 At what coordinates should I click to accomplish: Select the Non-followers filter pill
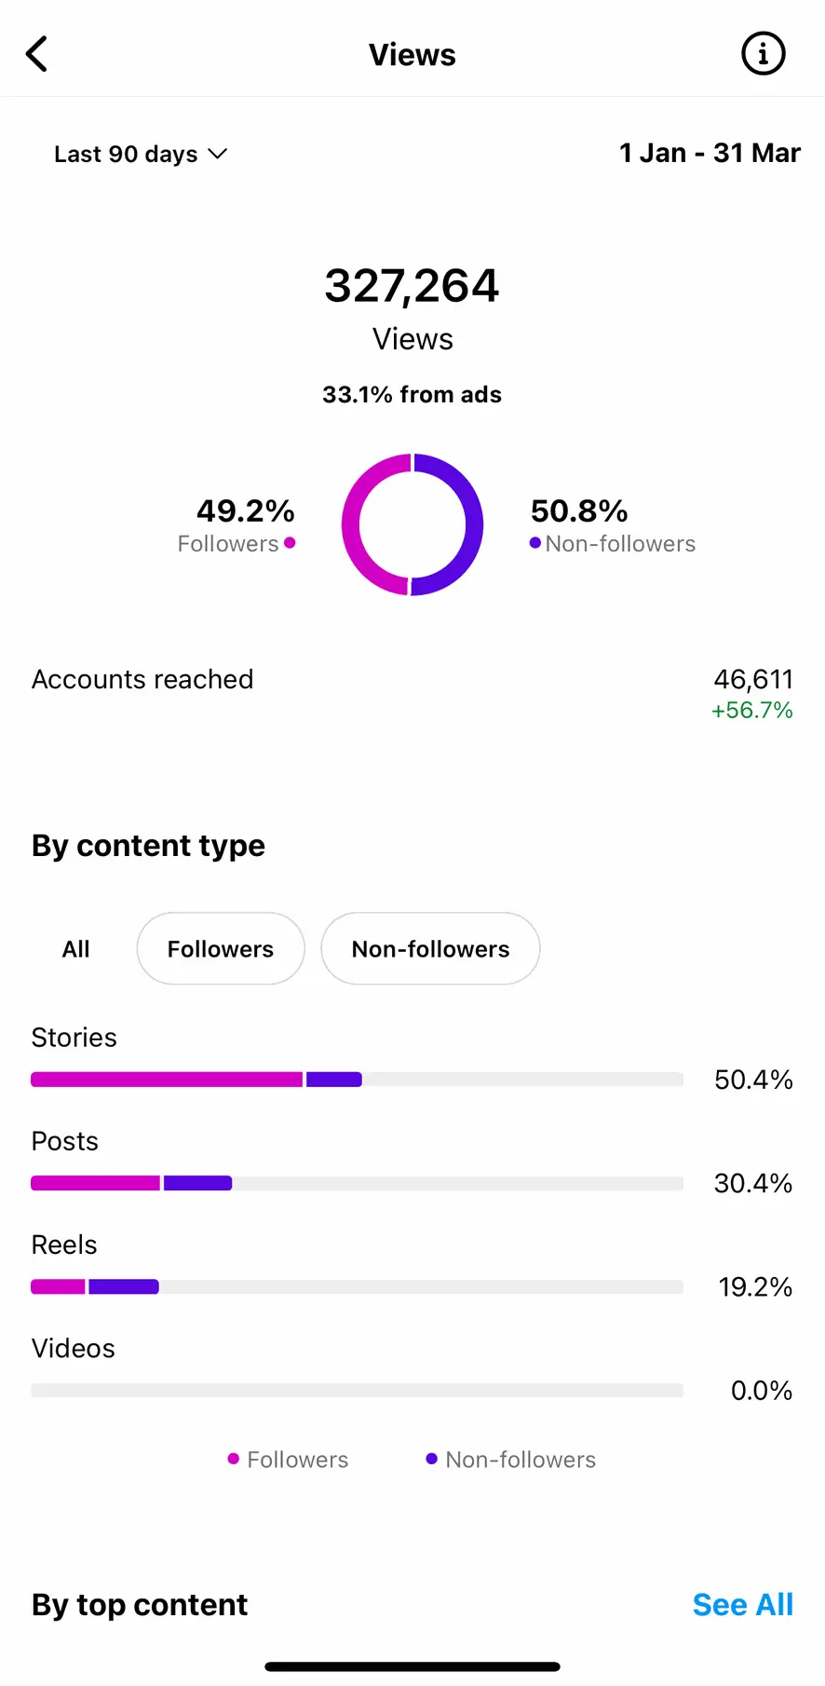430,949
